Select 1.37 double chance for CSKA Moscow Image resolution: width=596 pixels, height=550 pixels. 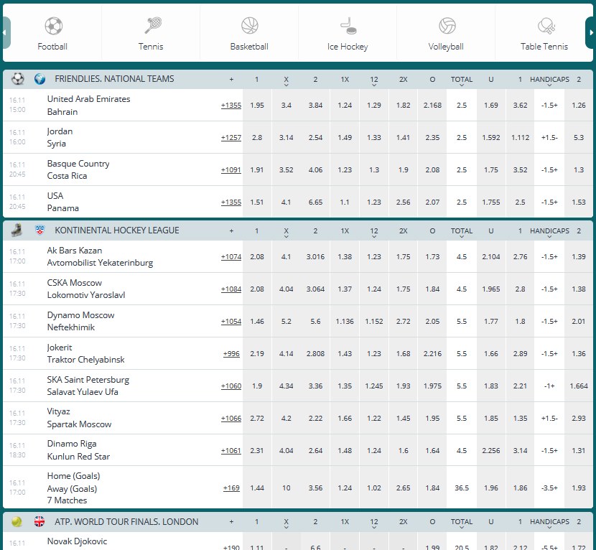[x=345, y=289]
